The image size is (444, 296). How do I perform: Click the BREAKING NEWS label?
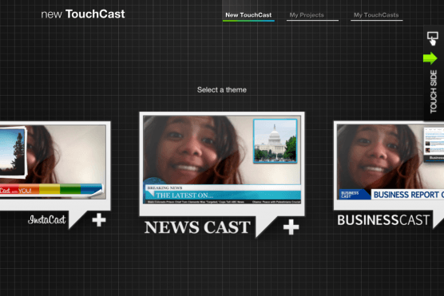pyautogui.click(x=165, y=187)
